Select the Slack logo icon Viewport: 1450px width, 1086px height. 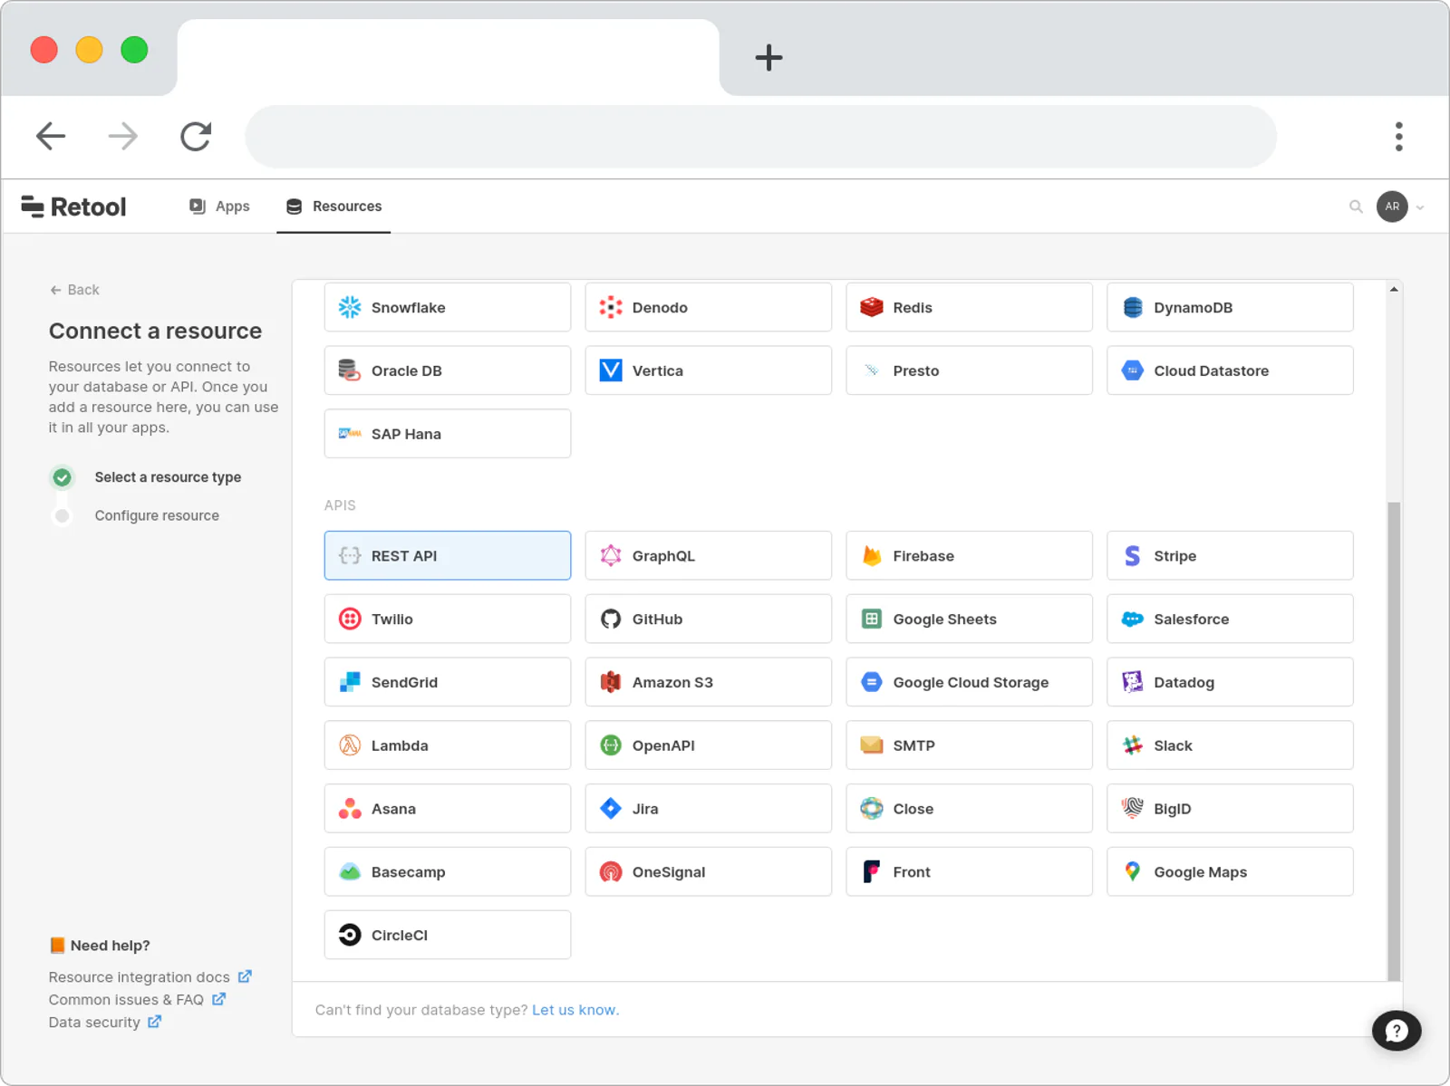[1133, 745]
